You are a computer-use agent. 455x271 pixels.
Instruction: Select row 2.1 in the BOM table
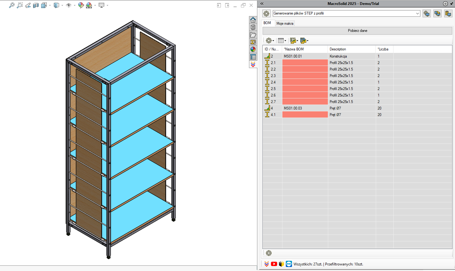(x=357, y=63)
